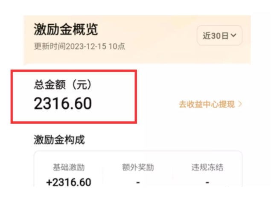This screenshot has width=274, height=197.
Task: Click the dash value under 违规冻结
Action: 207,183
